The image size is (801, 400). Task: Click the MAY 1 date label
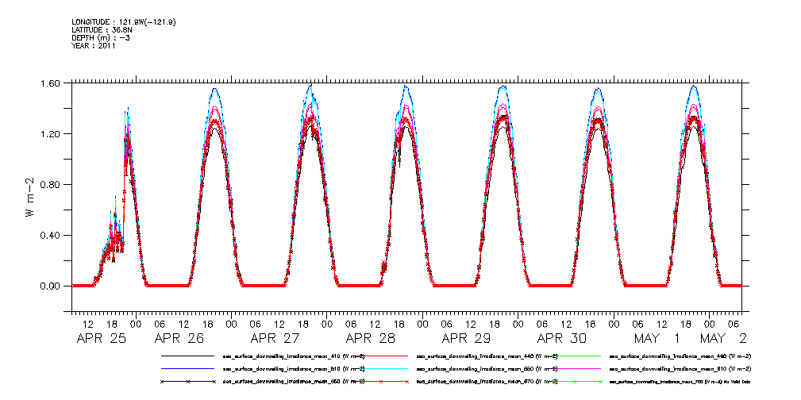657,338
